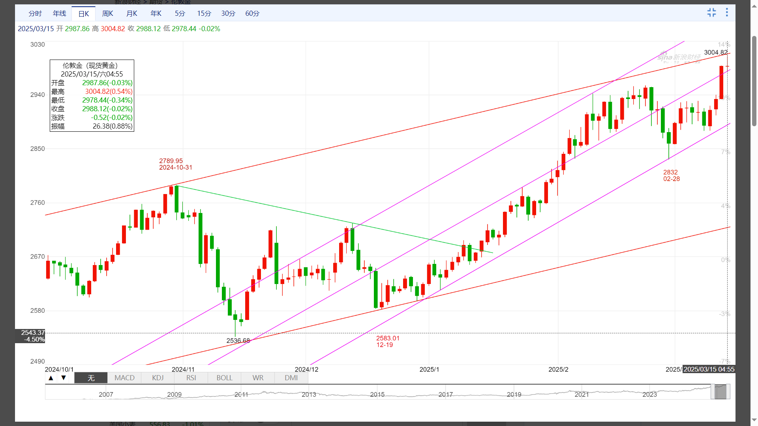Select the 无 (no indicator) option

coord(91,378)
